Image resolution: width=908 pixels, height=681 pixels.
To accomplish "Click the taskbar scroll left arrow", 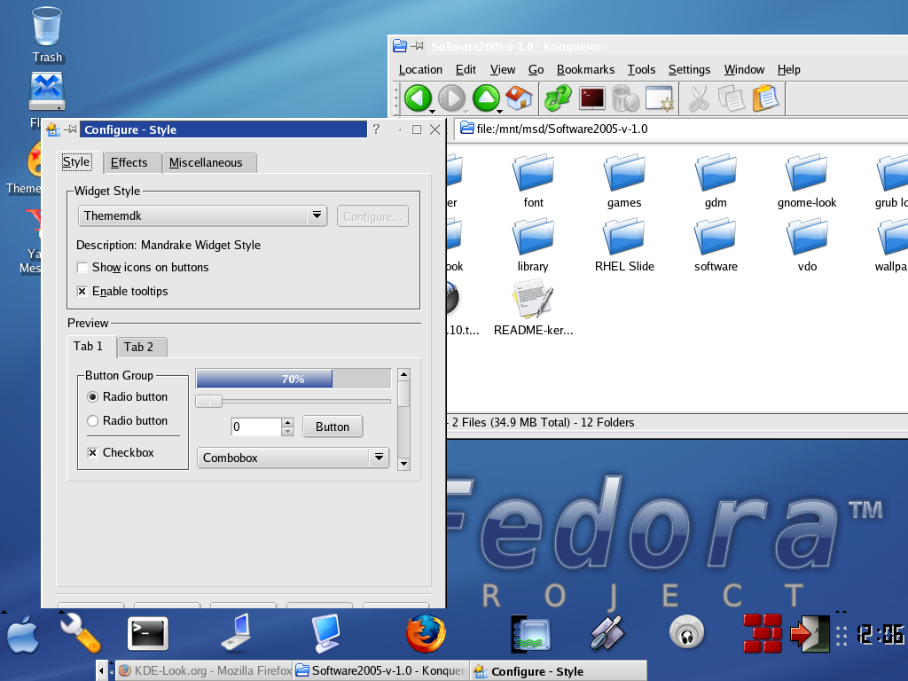I will coord(101,670).
